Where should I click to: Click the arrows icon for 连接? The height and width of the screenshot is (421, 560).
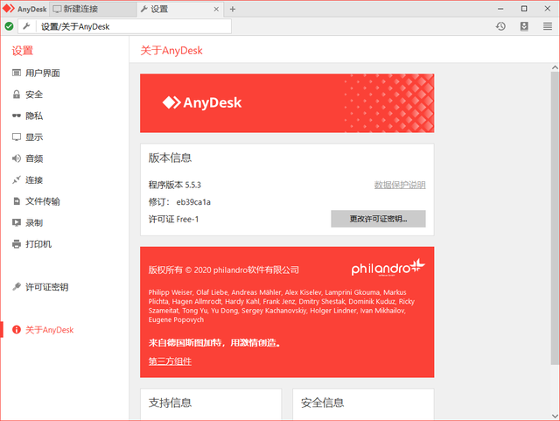(17, 179)
